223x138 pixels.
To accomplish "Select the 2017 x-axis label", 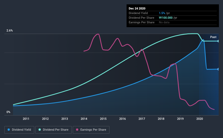I will coord(142,119).
